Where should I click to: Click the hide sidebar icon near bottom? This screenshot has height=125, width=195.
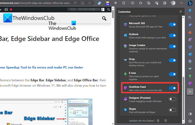[190, 114]
